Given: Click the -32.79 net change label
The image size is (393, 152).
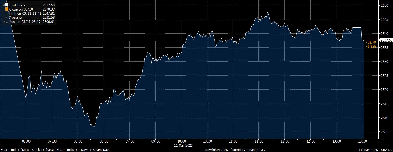Looking at the screenshot, I should tap(371, 42).
